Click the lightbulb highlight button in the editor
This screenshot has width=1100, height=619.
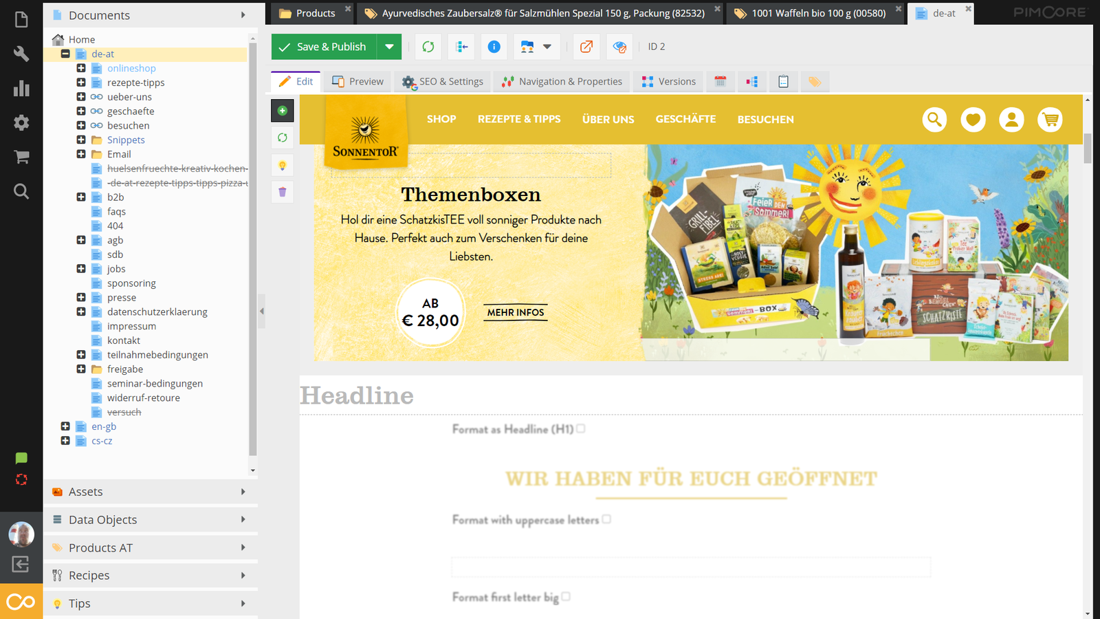[x=283, y=165]
